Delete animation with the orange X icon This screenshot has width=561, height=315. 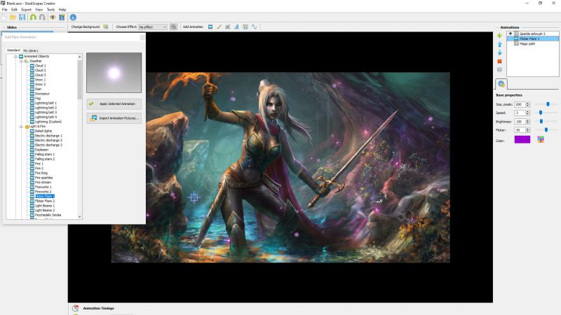click(x=499, y=62)
